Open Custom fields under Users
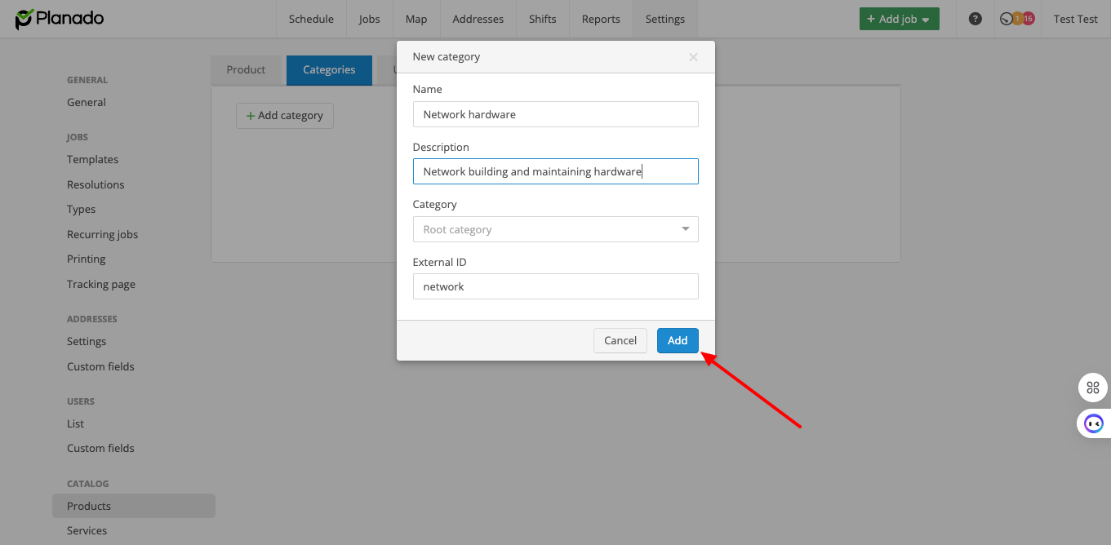 click(x=100, y=449)
